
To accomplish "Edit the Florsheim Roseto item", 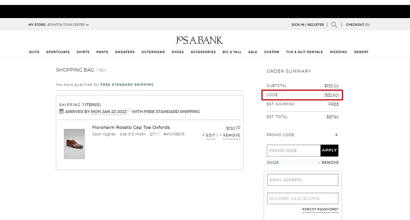I will pyautogui.click(x=211, y=135).
